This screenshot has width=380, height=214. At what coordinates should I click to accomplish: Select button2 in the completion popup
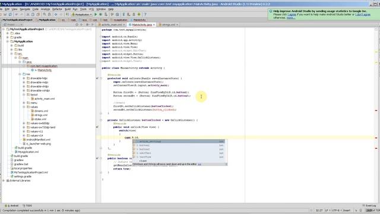(178, 149)
